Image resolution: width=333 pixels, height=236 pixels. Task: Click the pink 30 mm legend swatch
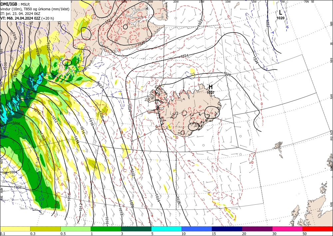click(288, 229)
